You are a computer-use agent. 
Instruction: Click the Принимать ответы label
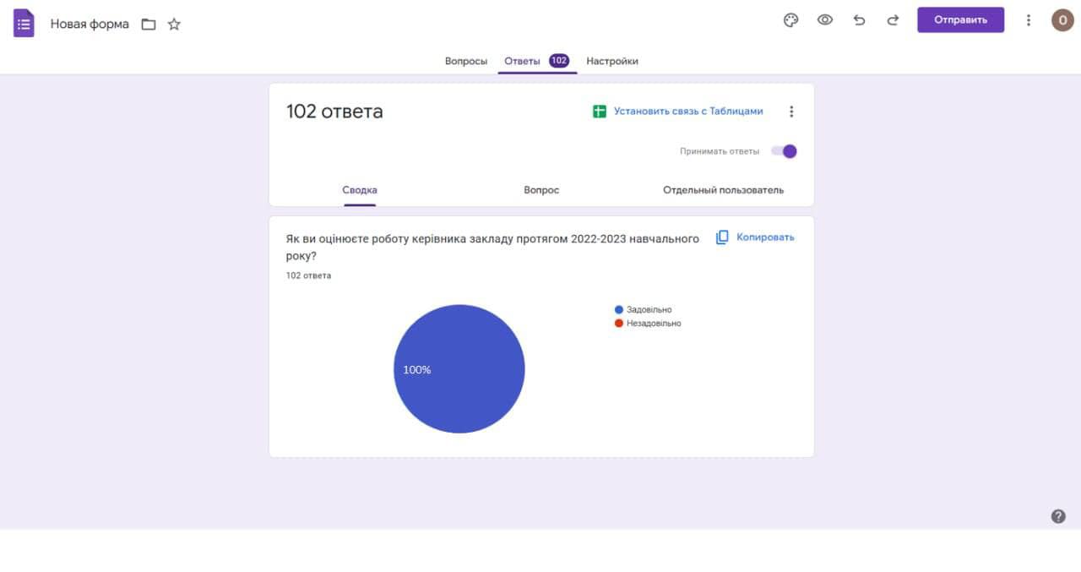coord(720,151)
